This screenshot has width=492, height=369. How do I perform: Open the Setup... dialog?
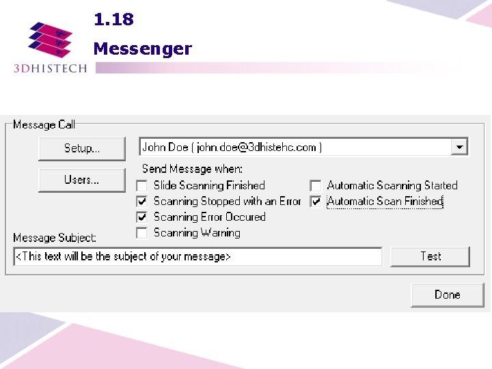tap(82, 148)
